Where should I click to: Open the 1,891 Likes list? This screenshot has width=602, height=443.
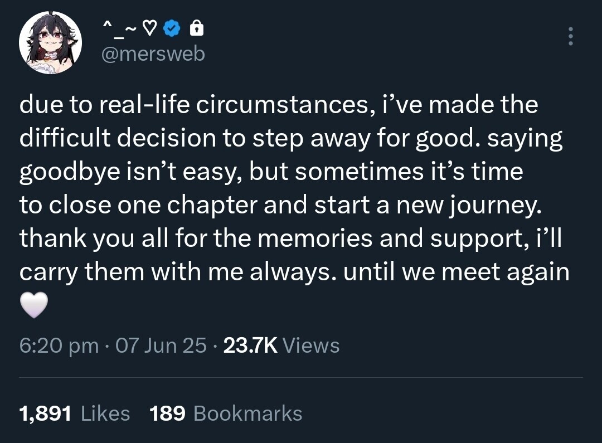click(x=45, y=413)
